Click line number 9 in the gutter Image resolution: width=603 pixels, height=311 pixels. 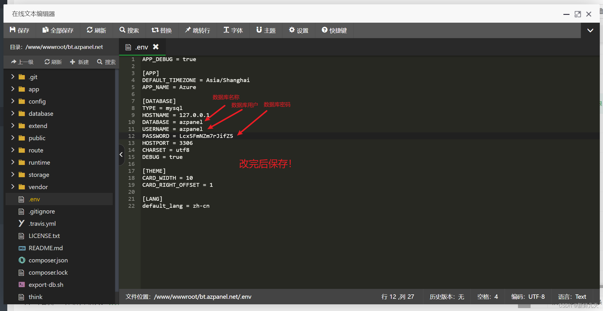(x=133, y=115)
